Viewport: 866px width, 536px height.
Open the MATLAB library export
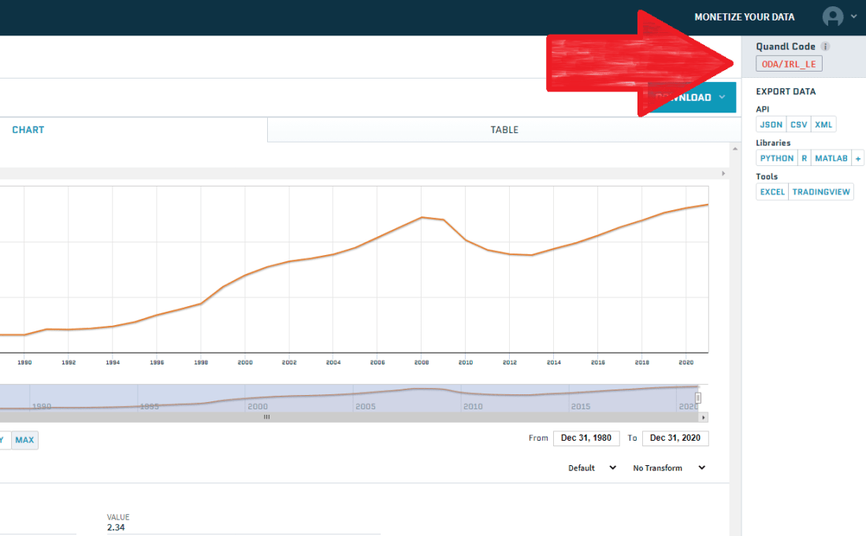tap(831, 158)
